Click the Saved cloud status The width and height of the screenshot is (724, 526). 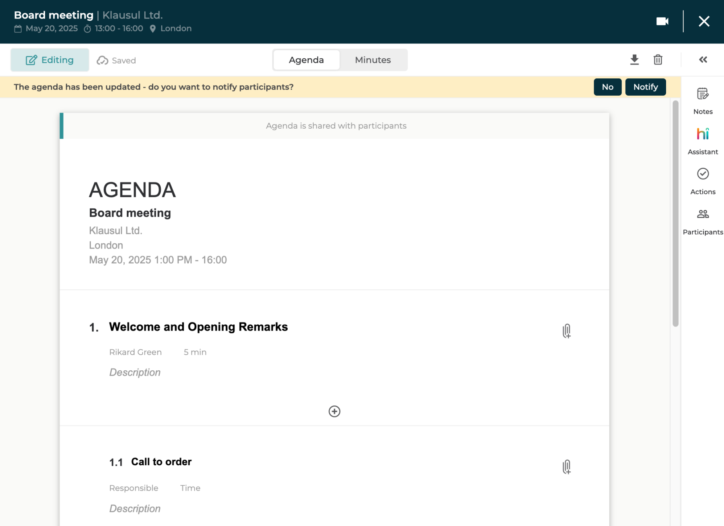point(116,60)
